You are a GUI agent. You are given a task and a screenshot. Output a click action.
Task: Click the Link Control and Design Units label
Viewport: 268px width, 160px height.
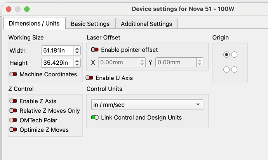(141, 117)
